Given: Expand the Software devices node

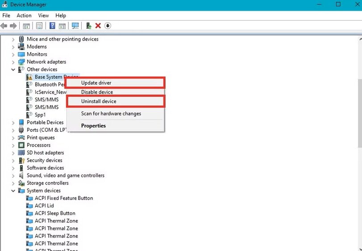Looking at the screenshot, I should [13, 168].
